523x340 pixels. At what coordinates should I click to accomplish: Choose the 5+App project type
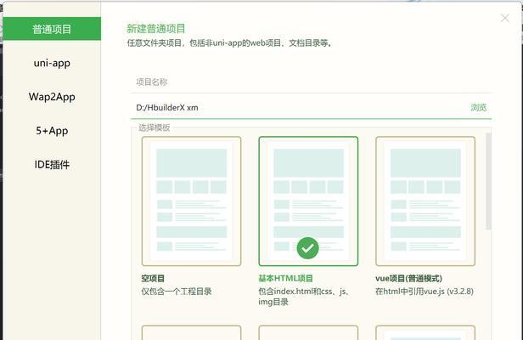(52, 131)
